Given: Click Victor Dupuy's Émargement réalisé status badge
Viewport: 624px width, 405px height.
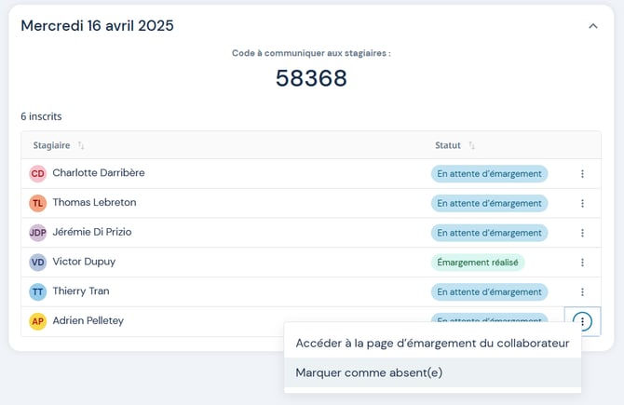Looking at the screenshot, I should click(x=477, y=263).
